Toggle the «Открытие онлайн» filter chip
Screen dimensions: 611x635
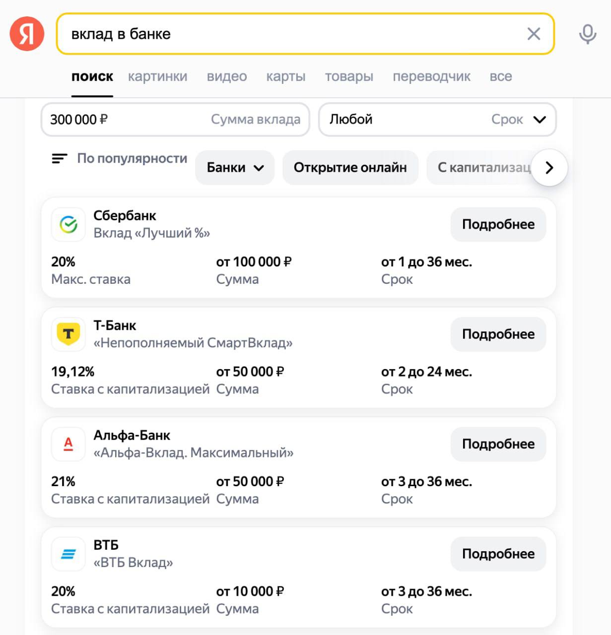[350, 168]
